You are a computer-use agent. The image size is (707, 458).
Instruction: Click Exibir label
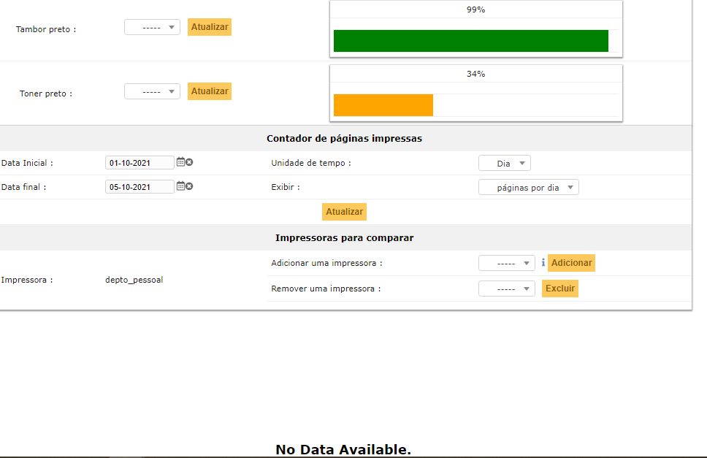[x=286, y=187]
